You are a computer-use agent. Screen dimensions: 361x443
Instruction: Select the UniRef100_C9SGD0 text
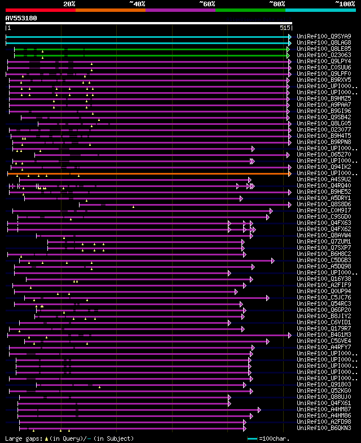324,217
